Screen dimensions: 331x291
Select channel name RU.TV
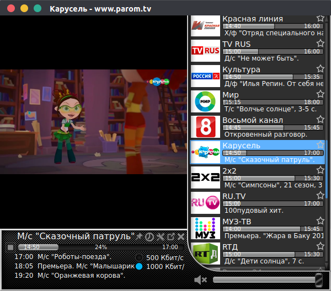pos(234,196)
